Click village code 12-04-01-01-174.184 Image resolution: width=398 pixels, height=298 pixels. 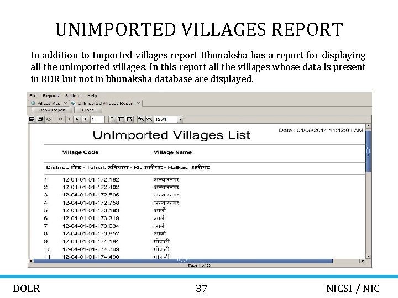[91, 242]
